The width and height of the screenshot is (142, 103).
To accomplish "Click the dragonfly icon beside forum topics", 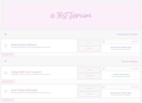I will point(6,61).
